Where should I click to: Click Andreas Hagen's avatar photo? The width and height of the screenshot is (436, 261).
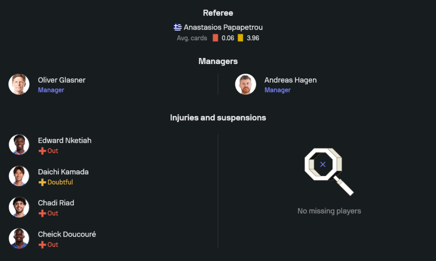(245, 85)
